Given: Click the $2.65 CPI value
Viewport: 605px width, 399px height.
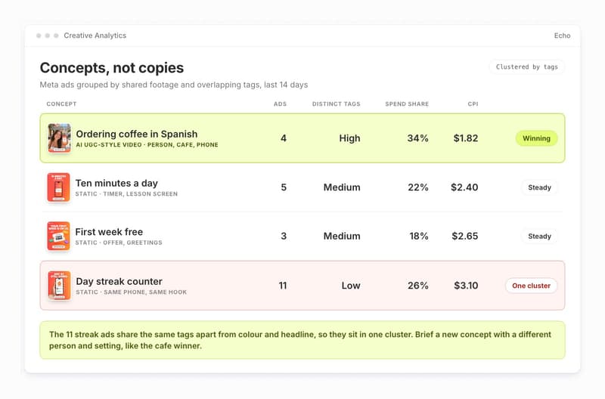Looking at the screenshot, I should click(x=465, y=236).
